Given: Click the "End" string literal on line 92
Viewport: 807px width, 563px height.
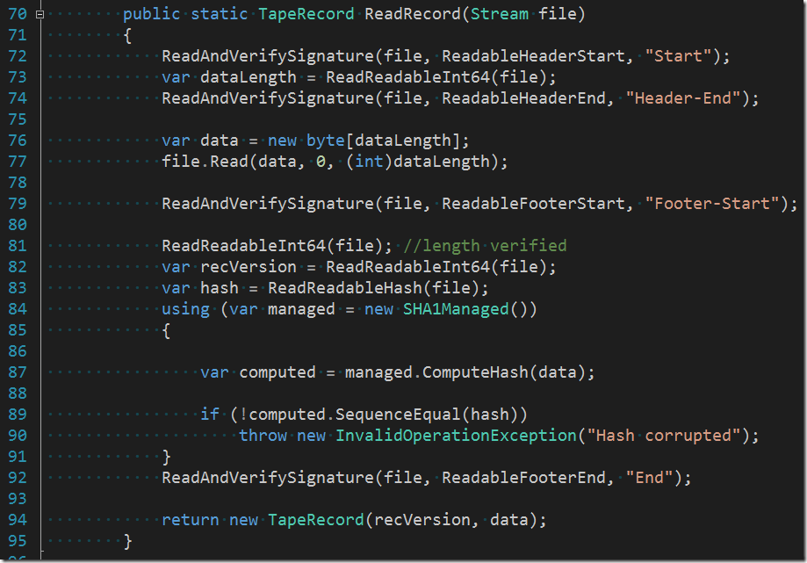Looking at the screenshot, I should [649, 478].
